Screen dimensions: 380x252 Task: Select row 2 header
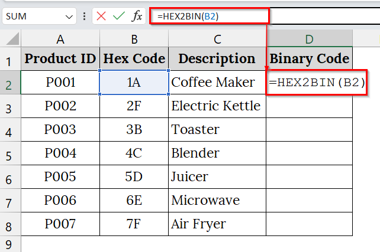(x=10, y=83)
